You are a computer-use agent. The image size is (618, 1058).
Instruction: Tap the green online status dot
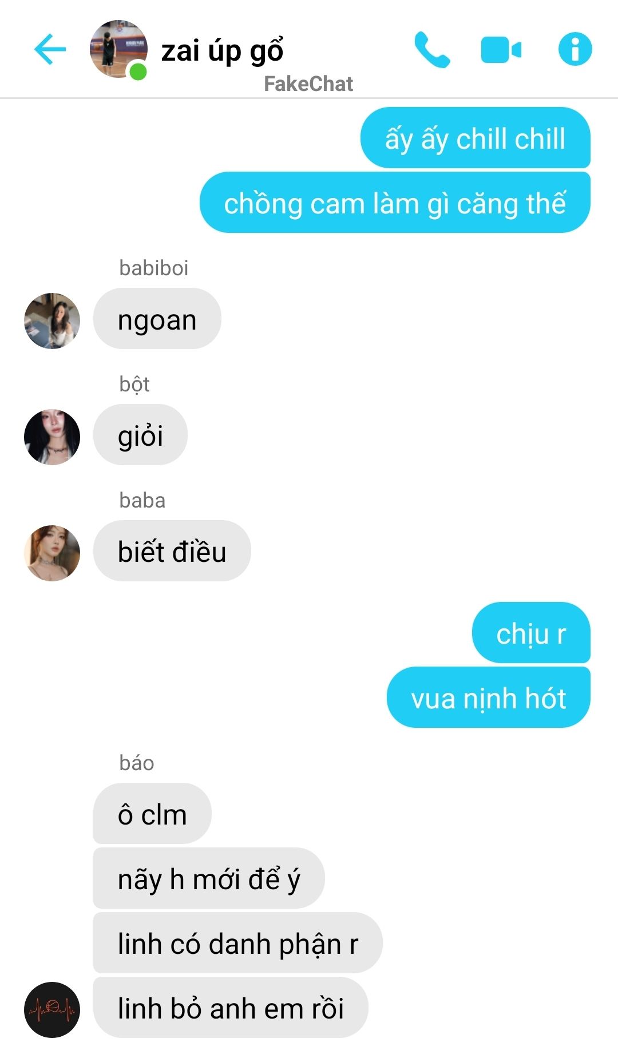(138, 72)
